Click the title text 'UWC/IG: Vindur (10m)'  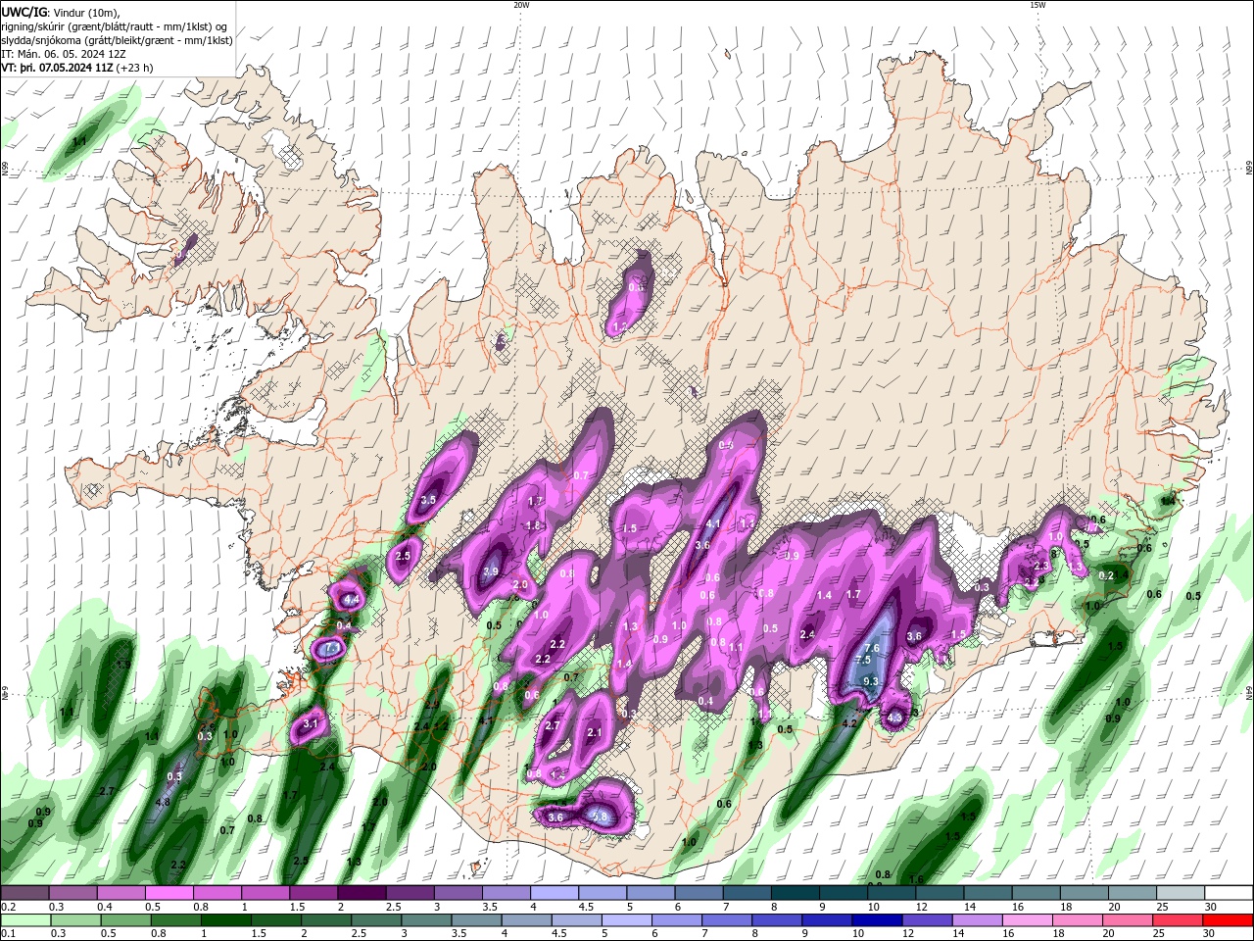click(61, 12)
